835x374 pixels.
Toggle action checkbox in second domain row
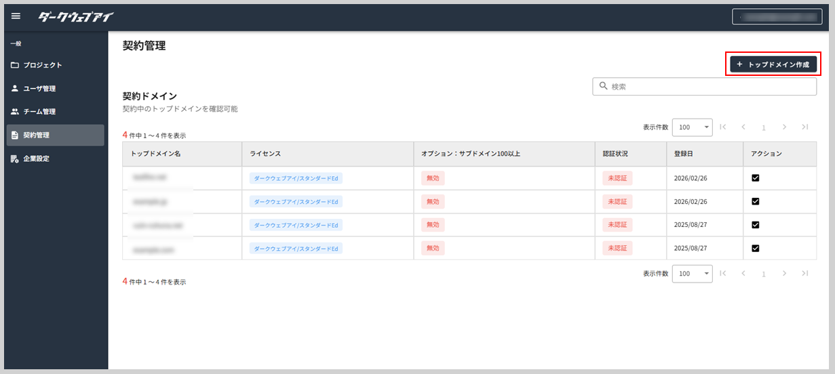tap(755, 201)
